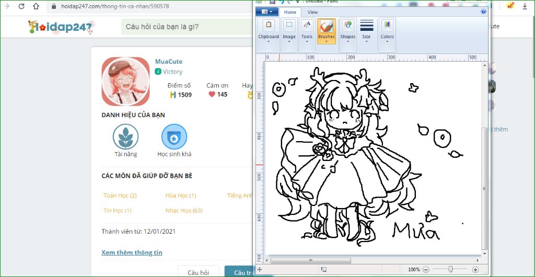Screen dimensions: 535x277
Task: Click the Tài năng badge icon
Action: (125, 136)
